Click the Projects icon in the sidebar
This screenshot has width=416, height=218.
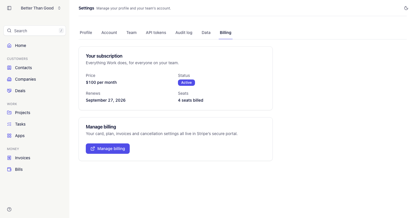(x=9, y=113)
